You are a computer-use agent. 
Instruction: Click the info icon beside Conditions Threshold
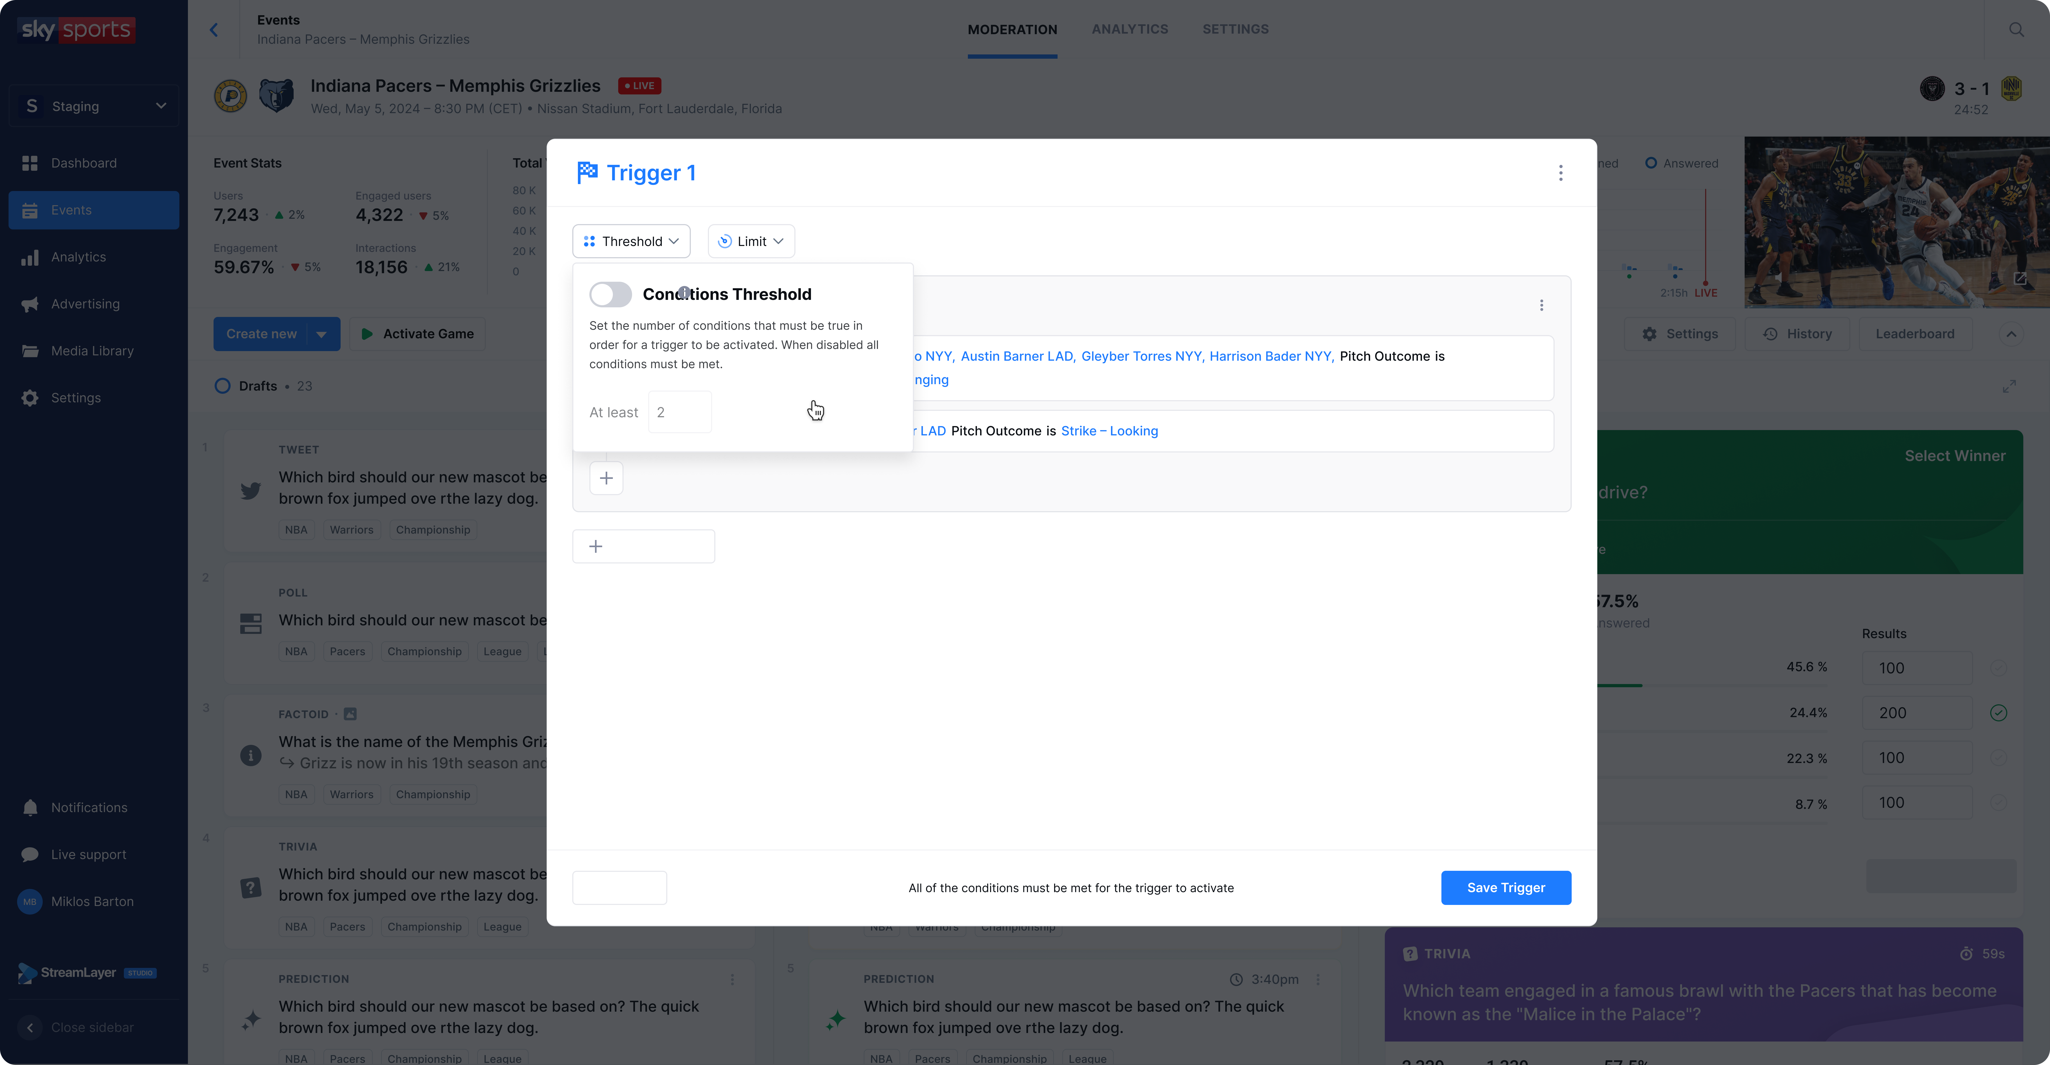684,292
